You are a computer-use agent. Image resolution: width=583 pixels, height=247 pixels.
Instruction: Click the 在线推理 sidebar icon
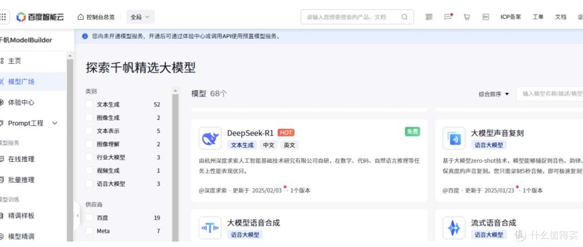(x=2, y=159)
